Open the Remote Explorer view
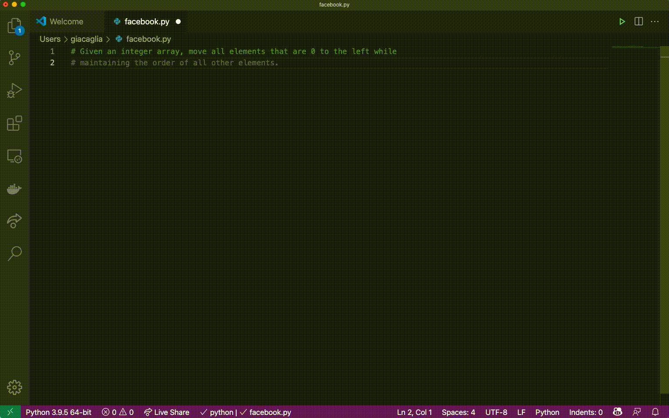 coord(14,156)
